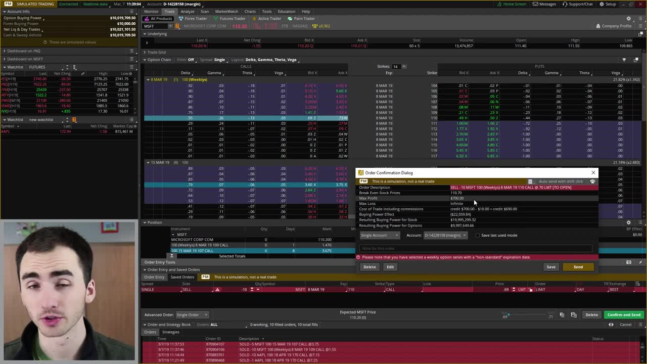The image size is (647, 364).
Task: Open the Position panel list menu icon
Action: tap(640, 222)
